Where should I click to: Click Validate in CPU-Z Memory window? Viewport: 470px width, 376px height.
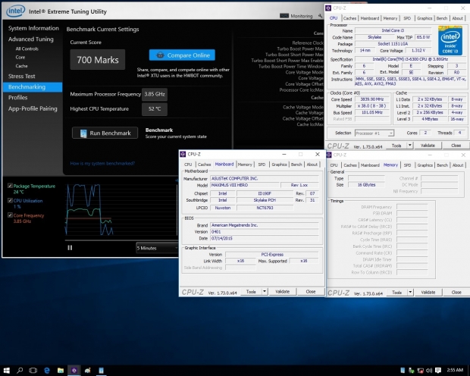(x=428, y=293)
